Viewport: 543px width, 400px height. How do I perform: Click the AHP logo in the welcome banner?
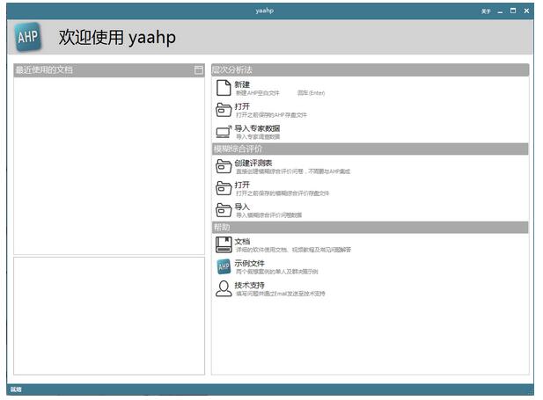pyautogui.click(x=28, y=37)
